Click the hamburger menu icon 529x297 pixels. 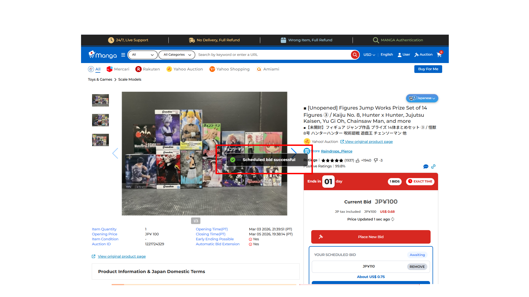pyautogui.click(x=123, y=55)
